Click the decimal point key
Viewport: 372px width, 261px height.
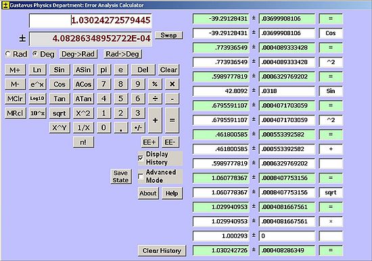[x=121, y=127]
